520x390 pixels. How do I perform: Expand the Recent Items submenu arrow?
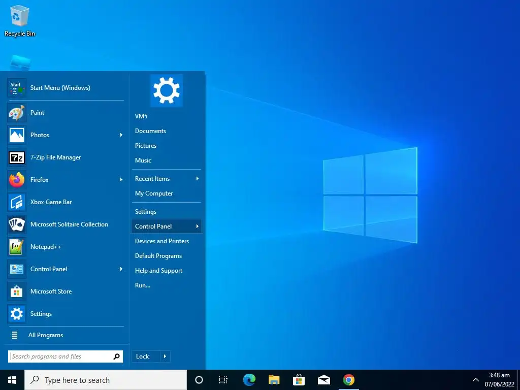pos(198,179)
